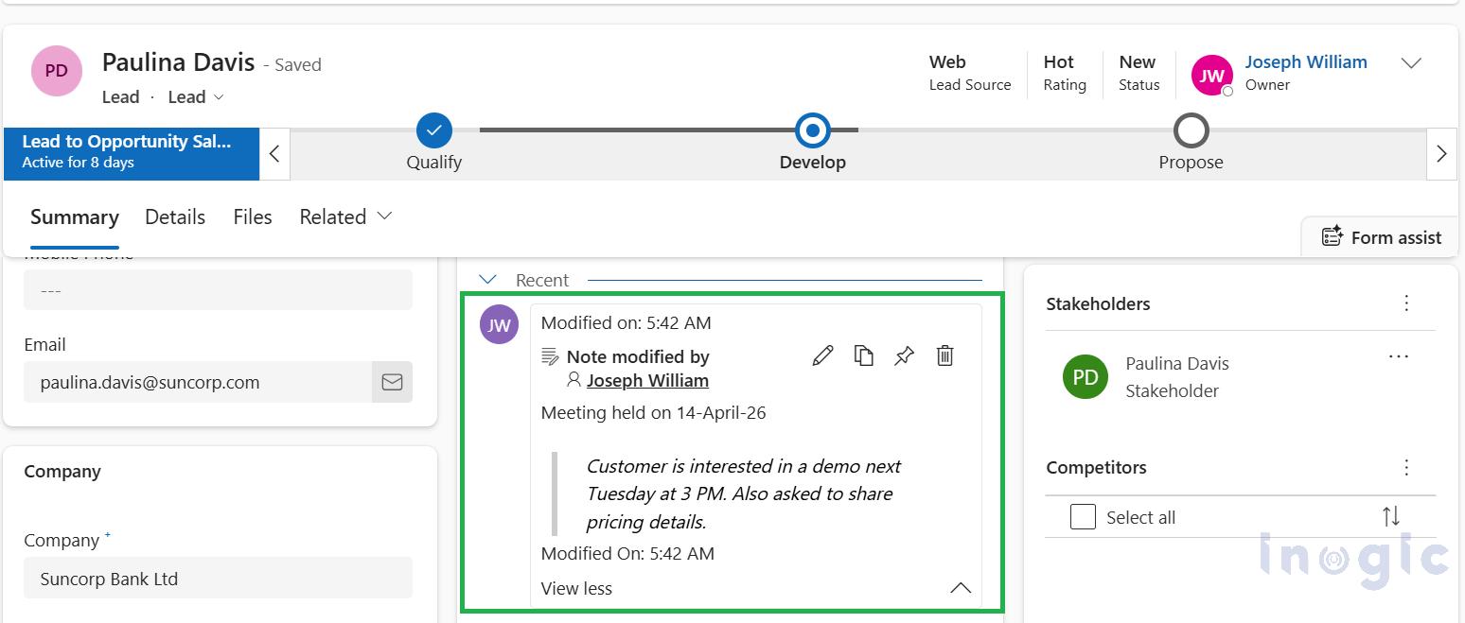
Task: Open Form assist panel
Action: (x=1379, y=236)
